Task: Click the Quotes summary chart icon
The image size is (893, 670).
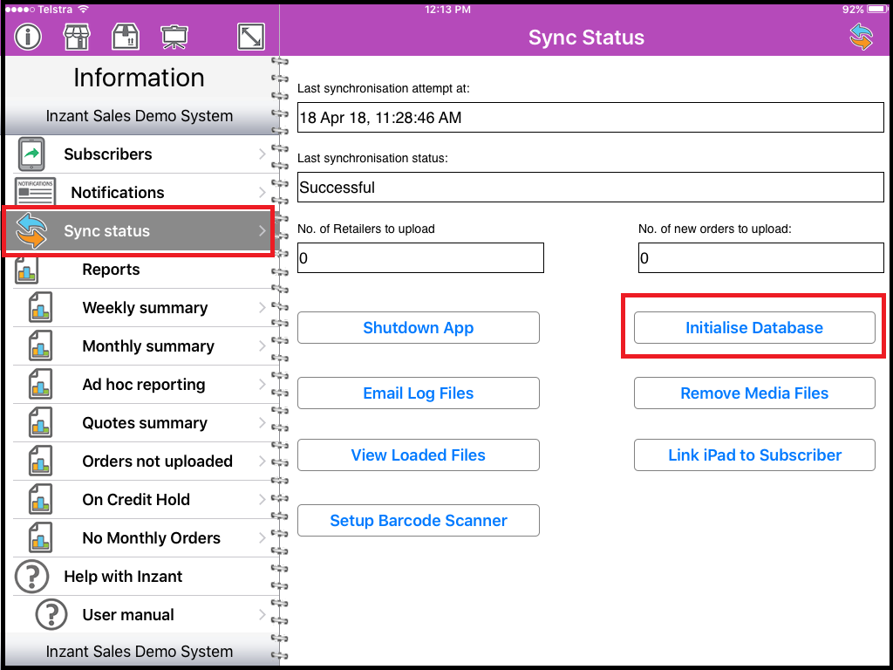Action: (40, 423)
